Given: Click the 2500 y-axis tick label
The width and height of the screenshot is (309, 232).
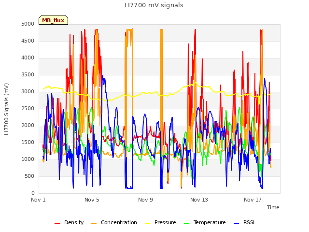Looking at the screenshot, I should point(28,108).
